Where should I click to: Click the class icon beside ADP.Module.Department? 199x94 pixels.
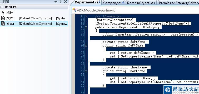[74, 10]
